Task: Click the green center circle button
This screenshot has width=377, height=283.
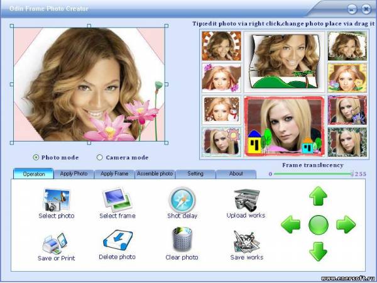Action: (x=319, y=225)
